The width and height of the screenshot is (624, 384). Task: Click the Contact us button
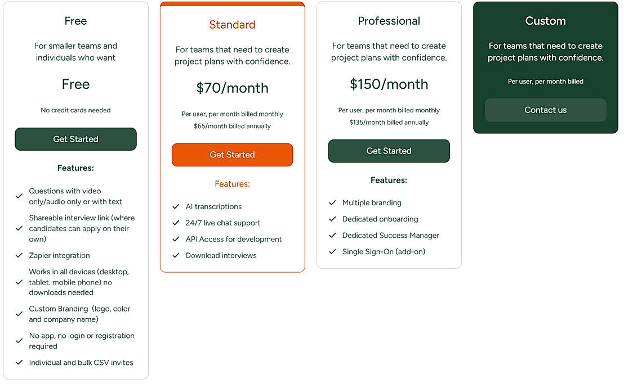(x=545, y=110)
